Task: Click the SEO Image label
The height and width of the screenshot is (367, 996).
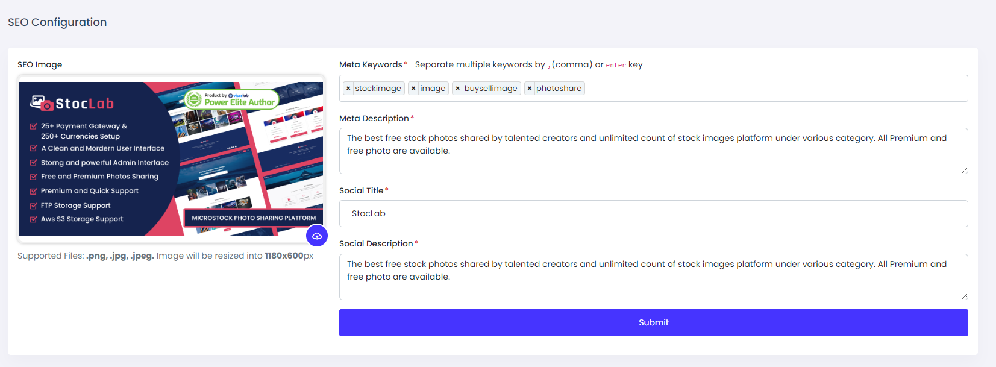Action: [40, 64]
